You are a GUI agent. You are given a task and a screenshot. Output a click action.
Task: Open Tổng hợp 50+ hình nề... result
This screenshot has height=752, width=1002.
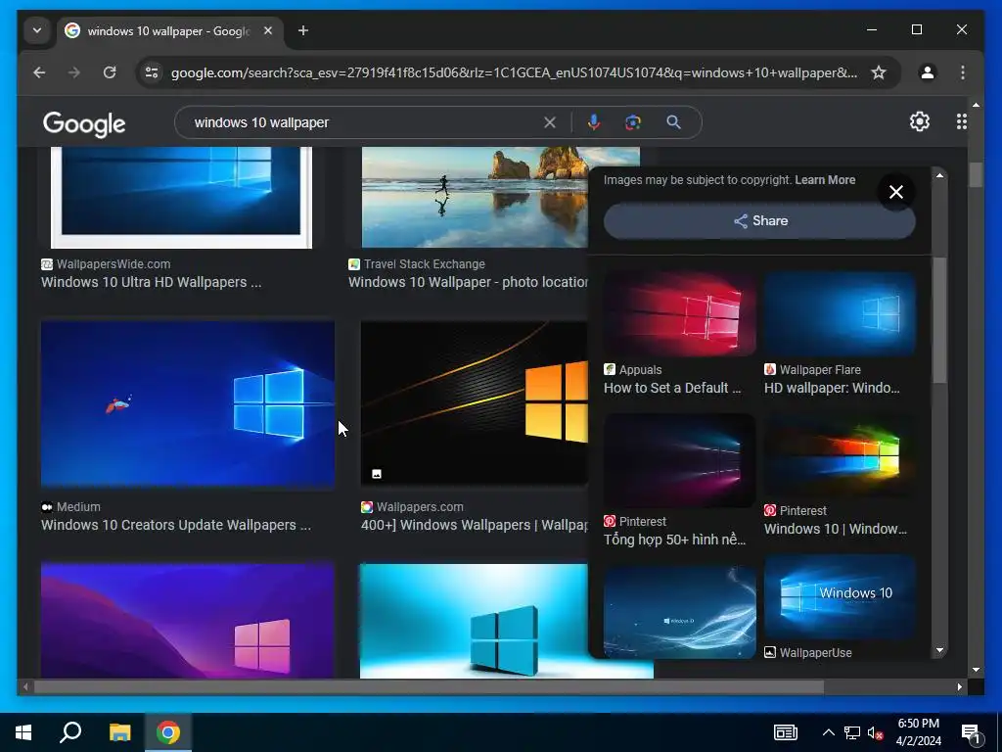(x=675, y=540)
